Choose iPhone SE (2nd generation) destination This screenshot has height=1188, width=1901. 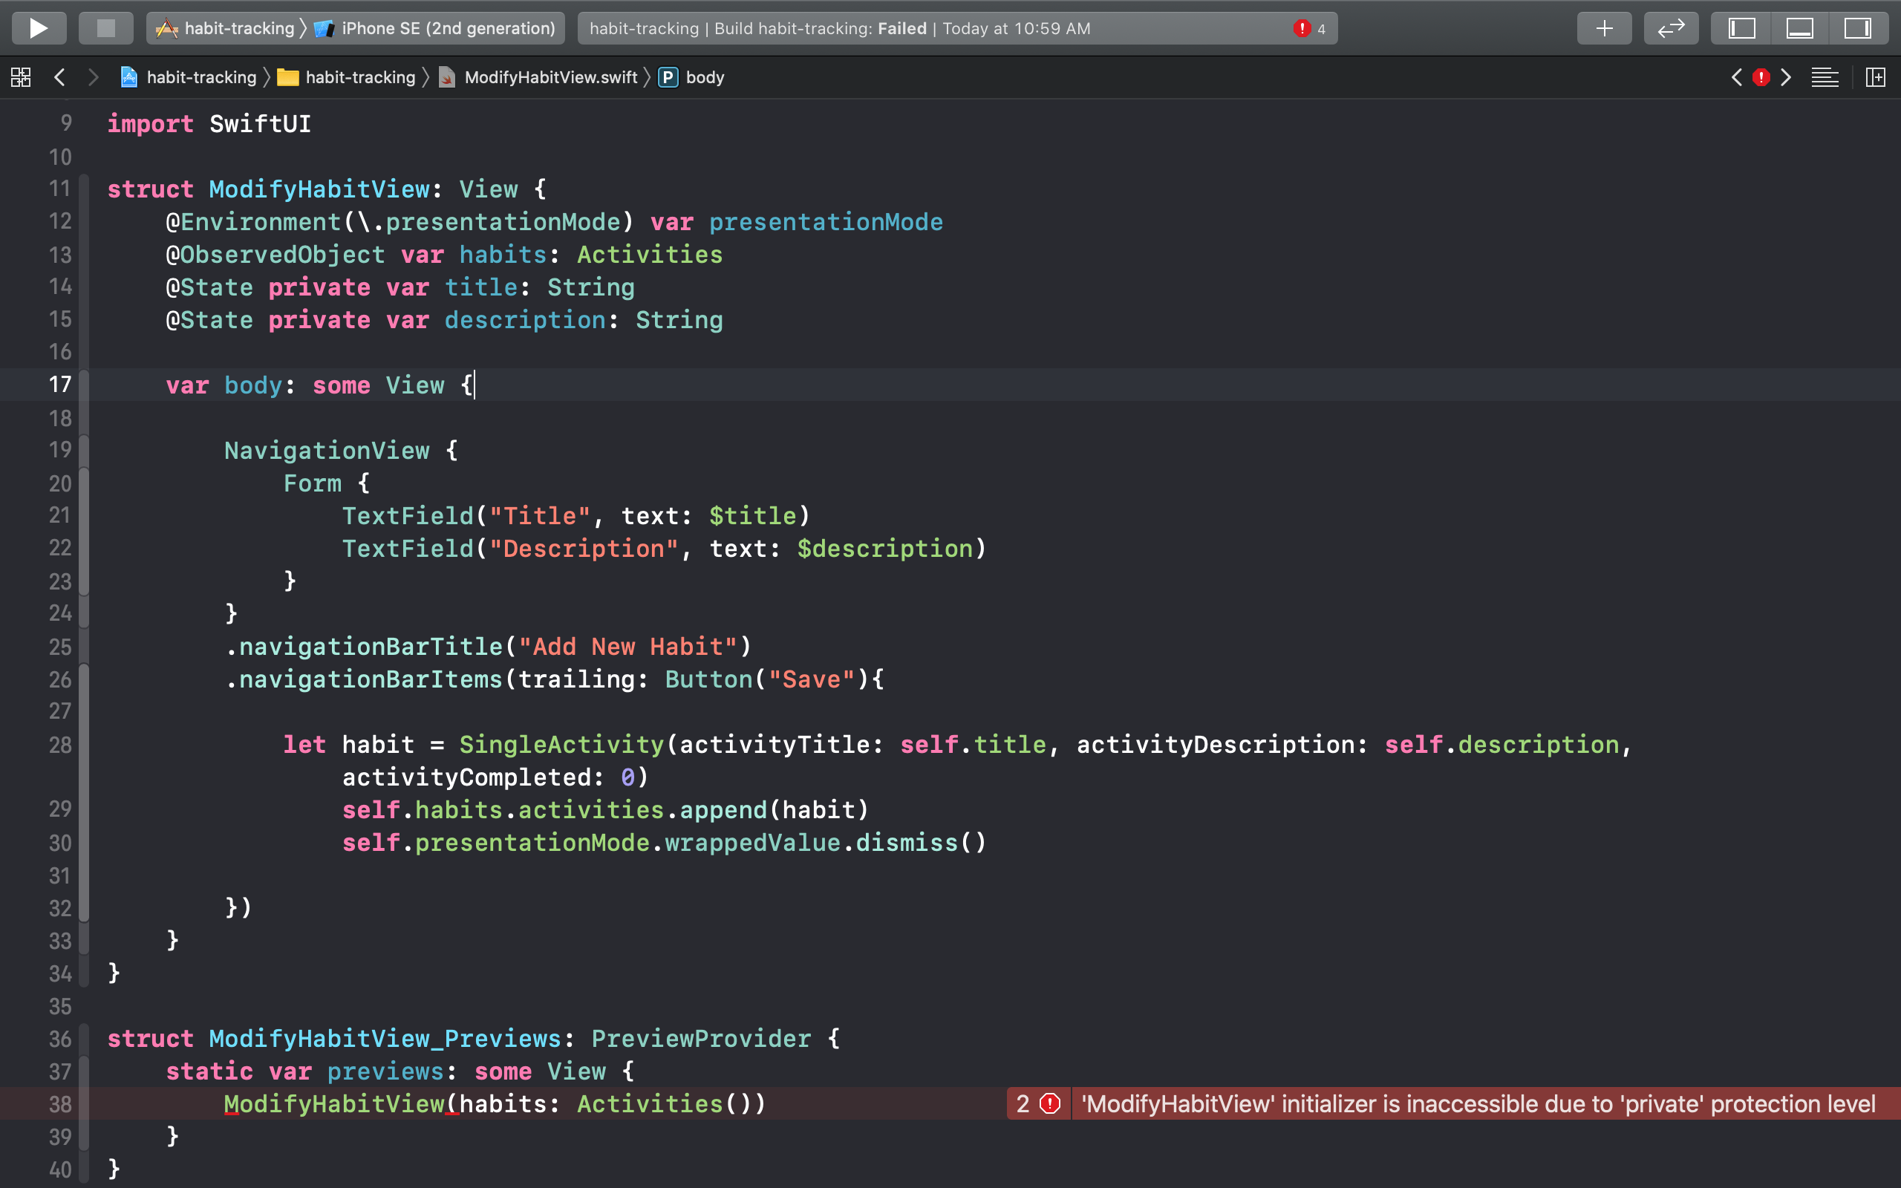click(448, 28)
